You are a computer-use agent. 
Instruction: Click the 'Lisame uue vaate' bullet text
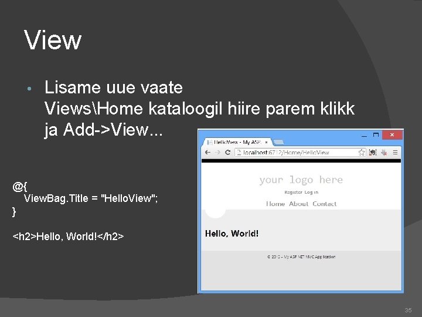coord(114,87)
